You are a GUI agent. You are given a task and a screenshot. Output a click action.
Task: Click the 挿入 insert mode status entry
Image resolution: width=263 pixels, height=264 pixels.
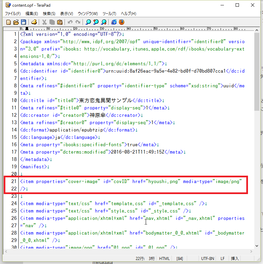coord(235,258)
